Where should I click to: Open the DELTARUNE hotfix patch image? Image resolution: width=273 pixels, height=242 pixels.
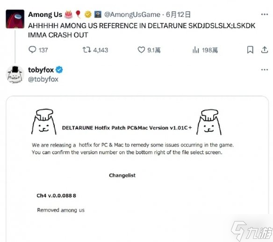pos(137,169)
